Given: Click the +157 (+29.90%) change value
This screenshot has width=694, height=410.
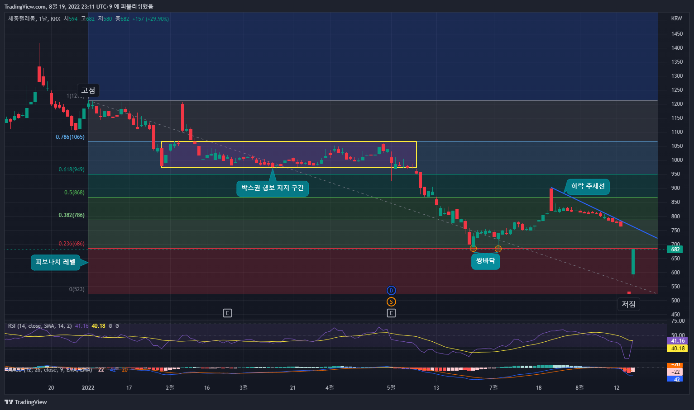Looking at the screenshot, I should [x=150, y=19].
